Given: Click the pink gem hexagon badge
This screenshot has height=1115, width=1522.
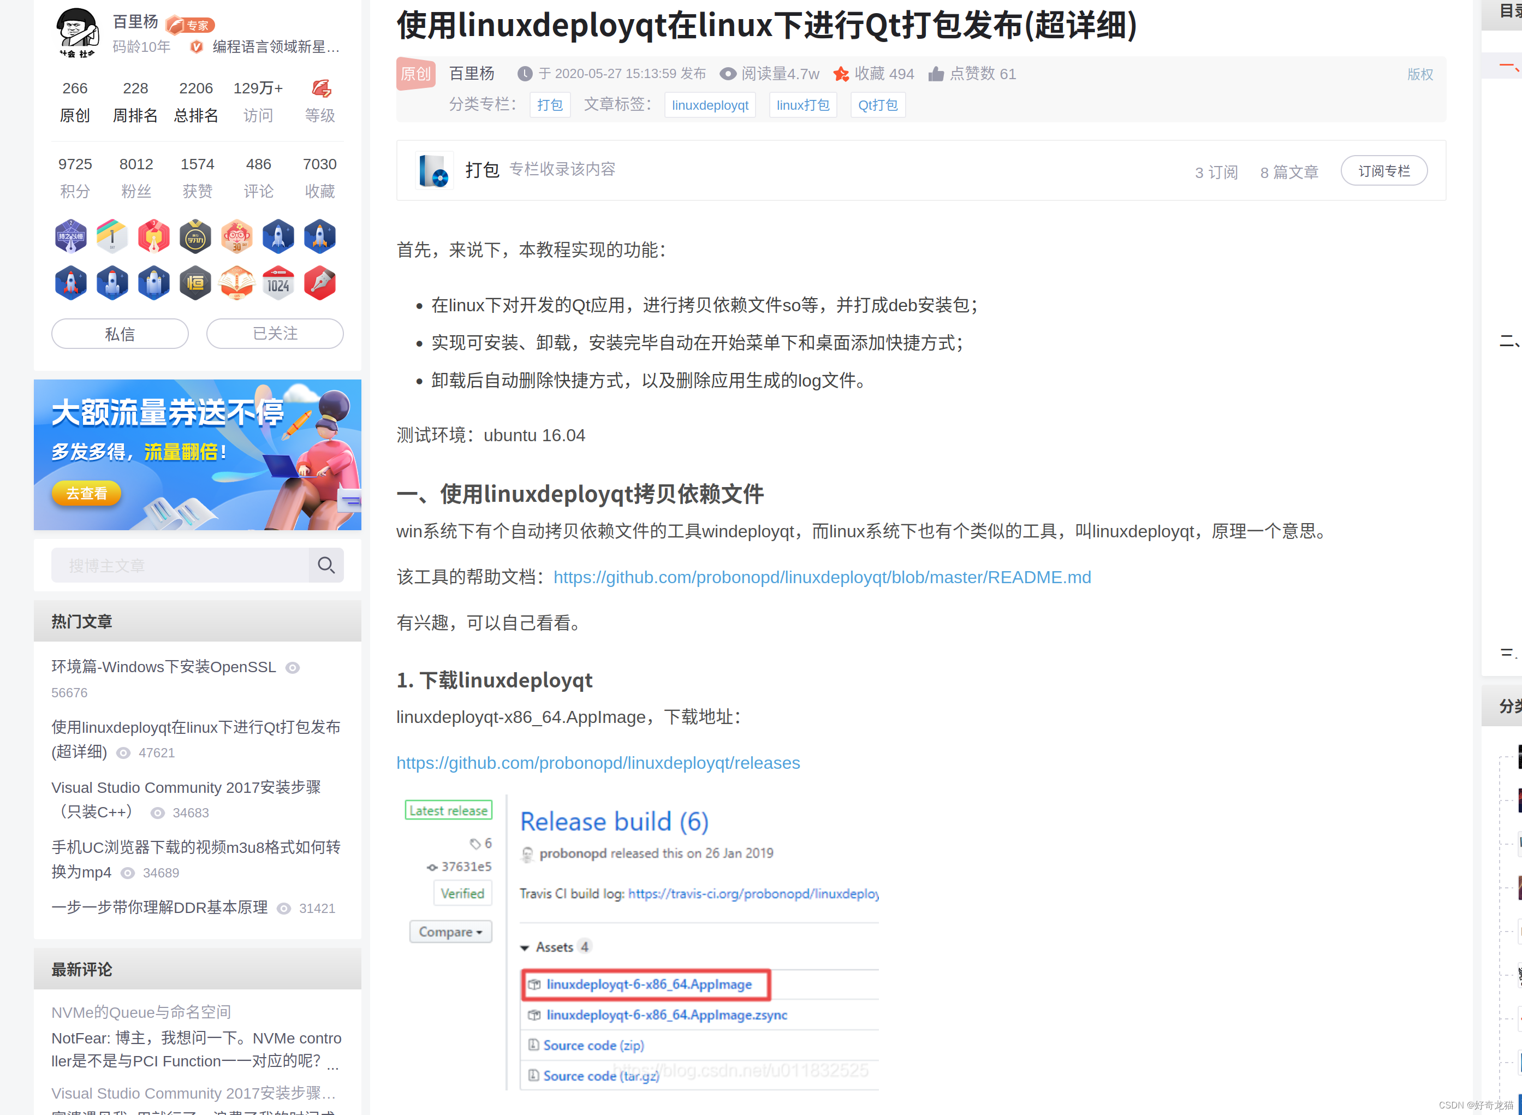Looking at the screenshot, I should tap(154, 236).
